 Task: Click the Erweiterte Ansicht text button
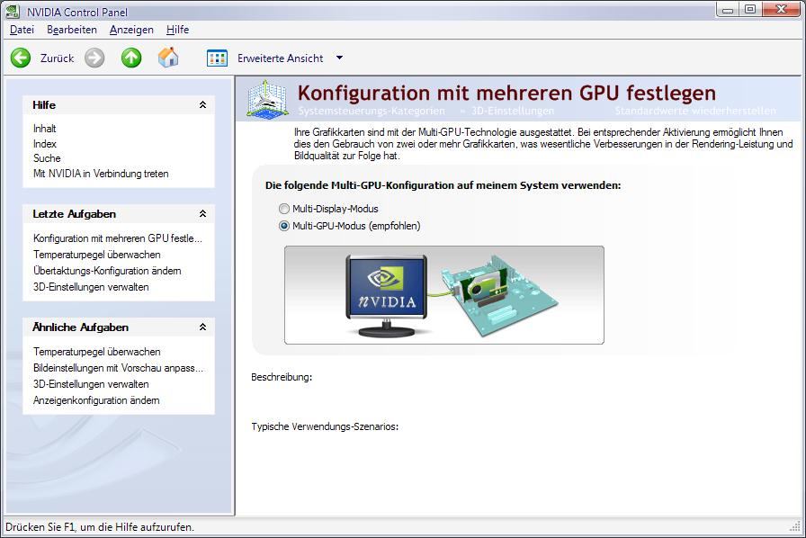[280, 58]
